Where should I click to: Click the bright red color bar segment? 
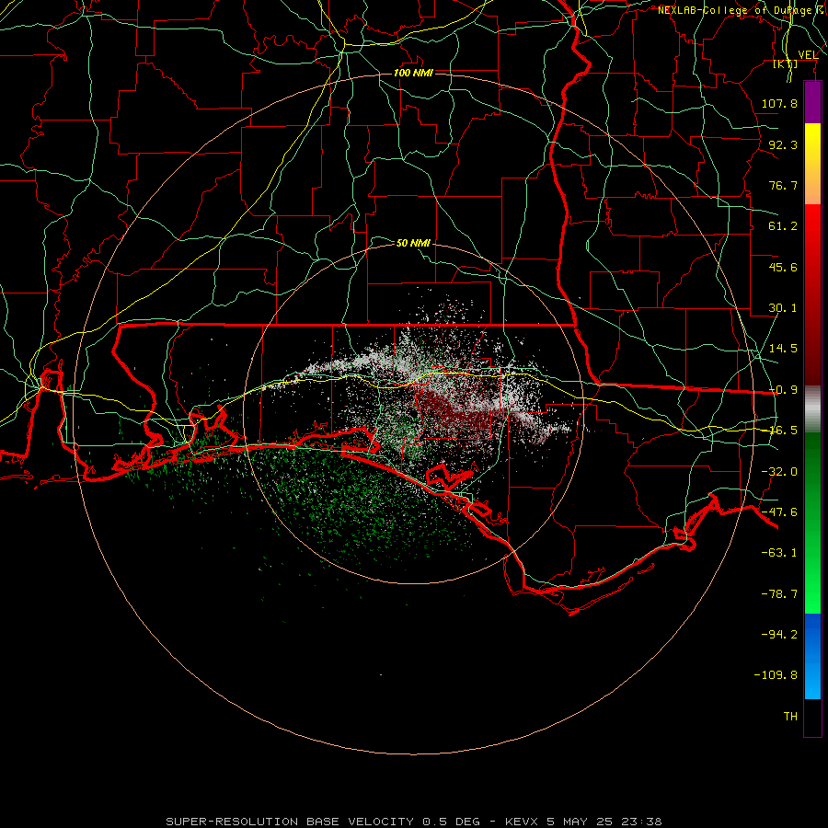[812, 225]
